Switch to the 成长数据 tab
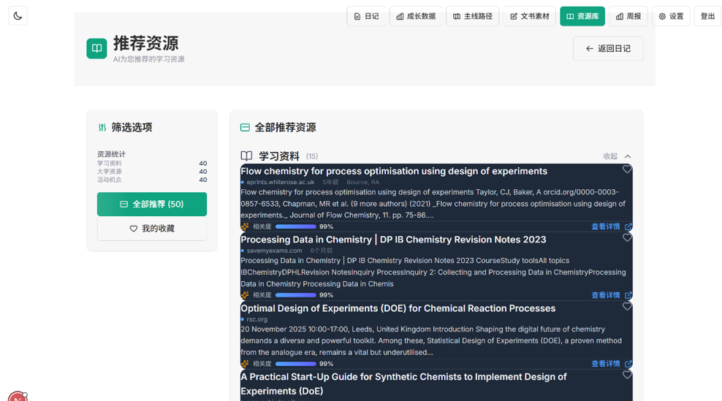 pyautogui.click(x=416, y=16)
